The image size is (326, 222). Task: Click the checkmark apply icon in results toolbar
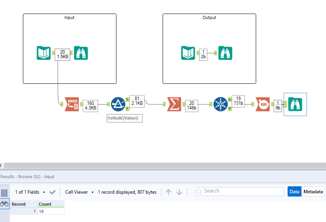point(52,192)
